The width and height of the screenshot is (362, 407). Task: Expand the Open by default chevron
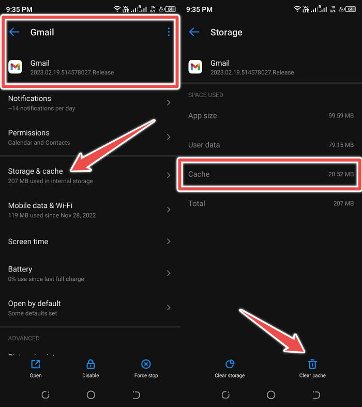tap(169, 308)
